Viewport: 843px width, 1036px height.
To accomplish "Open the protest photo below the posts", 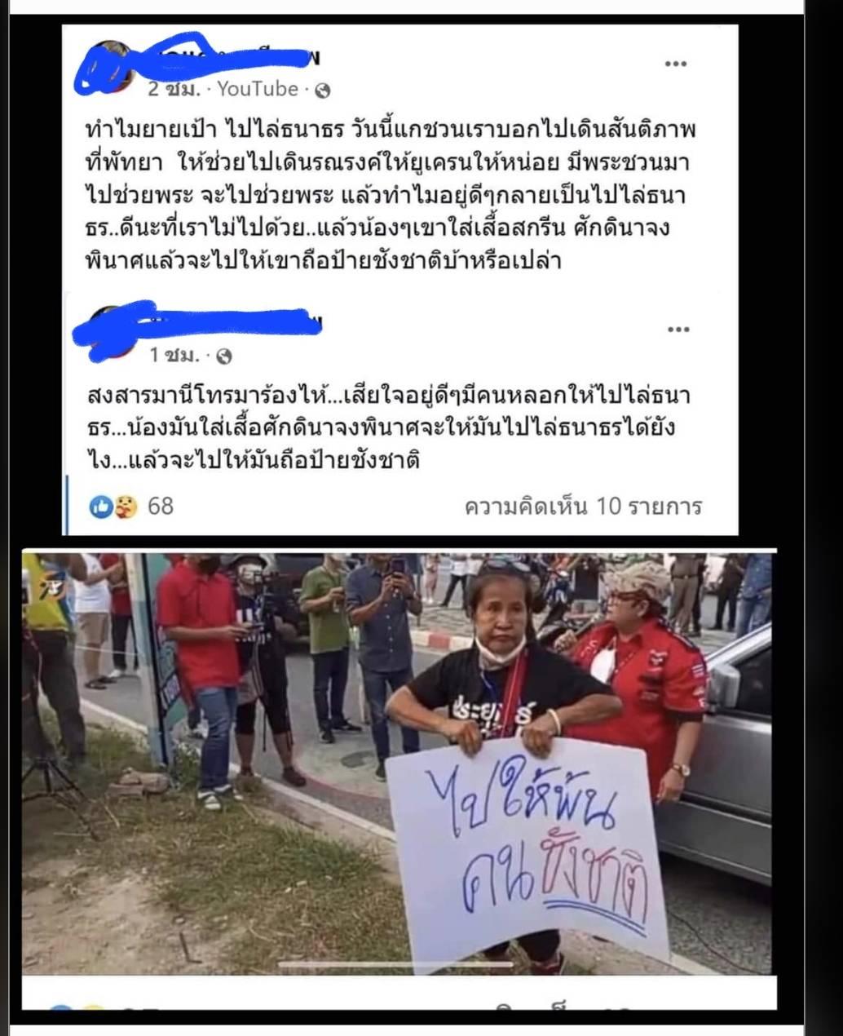I will pyautogui.click(x=399, y=763).
